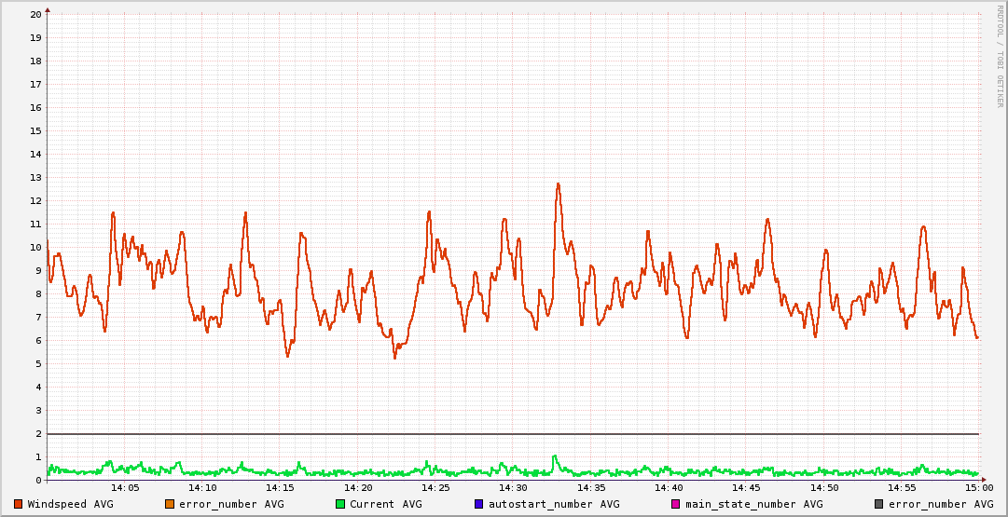Screen dimensions: 1008x517
Task: Select the 15:00 time axis label
Action: 978,488
